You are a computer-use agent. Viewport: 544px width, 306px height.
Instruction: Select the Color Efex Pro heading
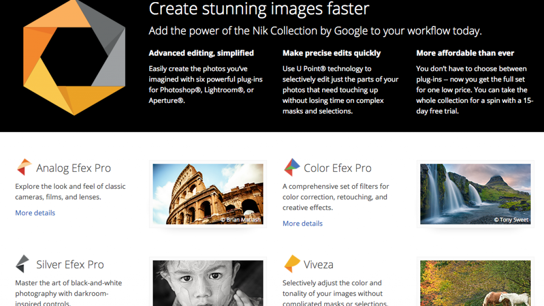click(x=337, y=168)
